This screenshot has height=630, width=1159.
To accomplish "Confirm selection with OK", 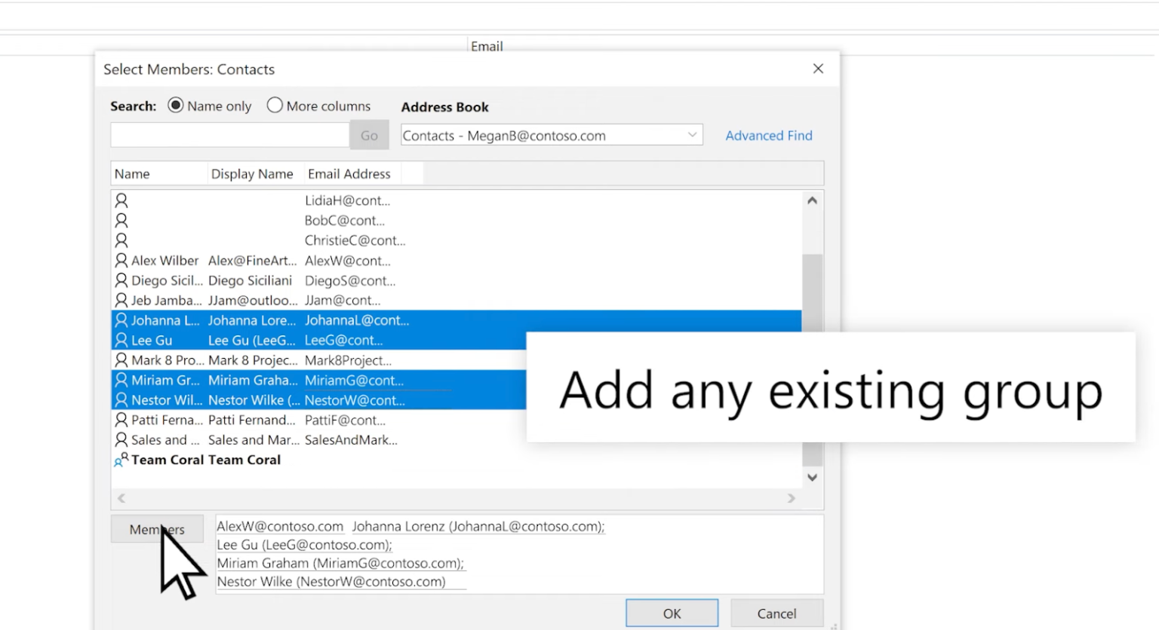I will [671, 613].
